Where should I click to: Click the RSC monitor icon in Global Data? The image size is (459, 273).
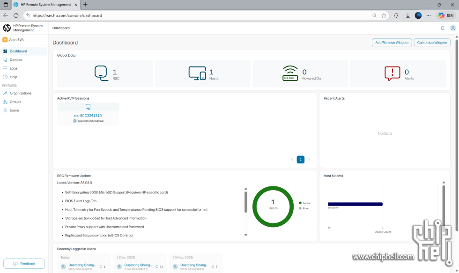pyautogui.click(x=101, y=72)
